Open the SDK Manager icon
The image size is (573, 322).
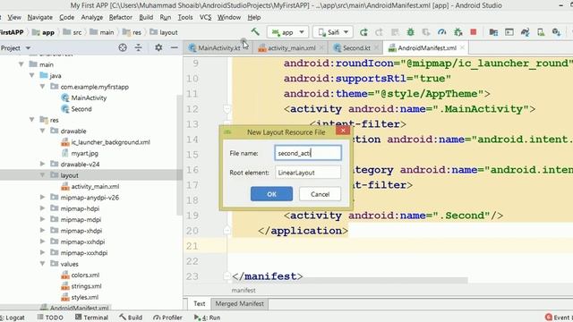tap(556, 32)
